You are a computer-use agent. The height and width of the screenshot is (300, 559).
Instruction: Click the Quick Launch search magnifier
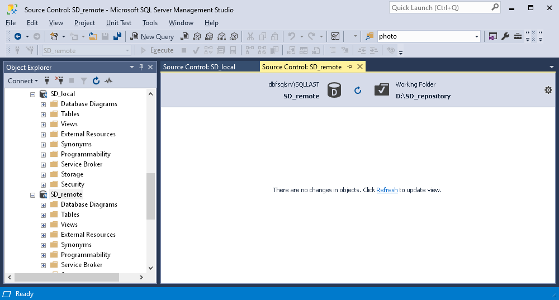(495, 7)
